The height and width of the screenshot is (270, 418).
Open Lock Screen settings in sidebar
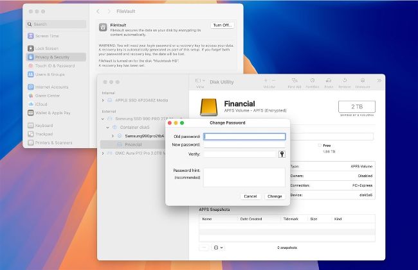[x=46, y=48]
